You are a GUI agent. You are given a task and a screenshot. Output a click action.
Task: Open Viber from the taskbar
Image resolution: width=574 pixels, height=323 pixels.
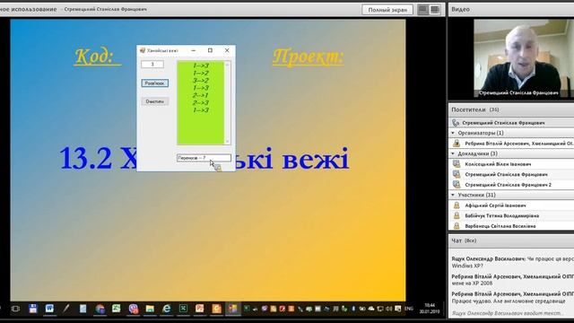click(x=134, y=309)
